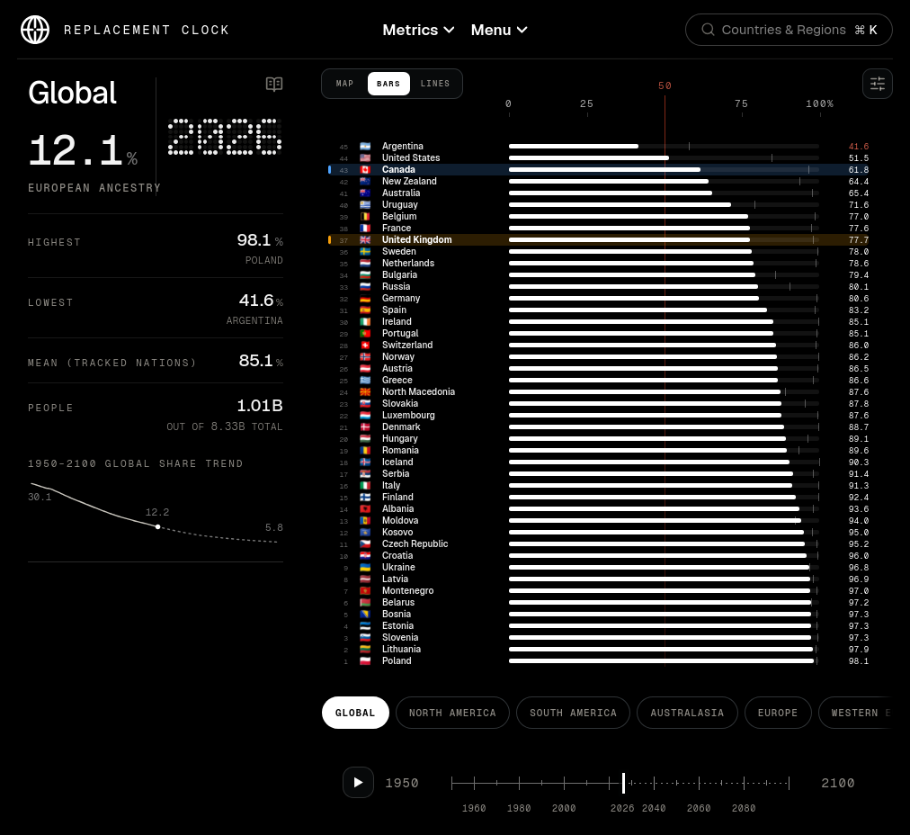910x835 pixels.
Task: Focus the Countries & Regions search field
Action: click(789, 30)
